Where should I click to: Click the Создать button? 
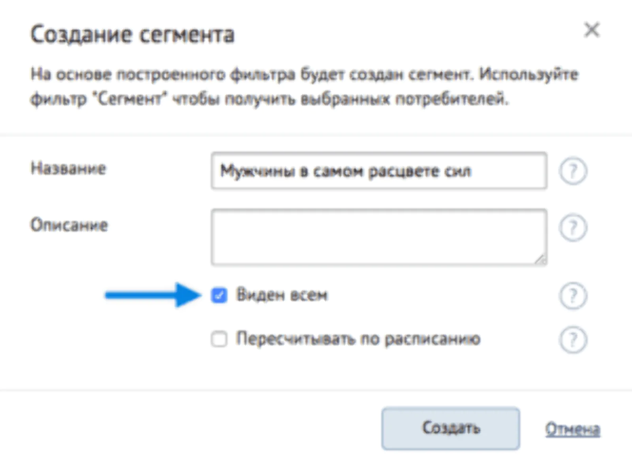451,428
